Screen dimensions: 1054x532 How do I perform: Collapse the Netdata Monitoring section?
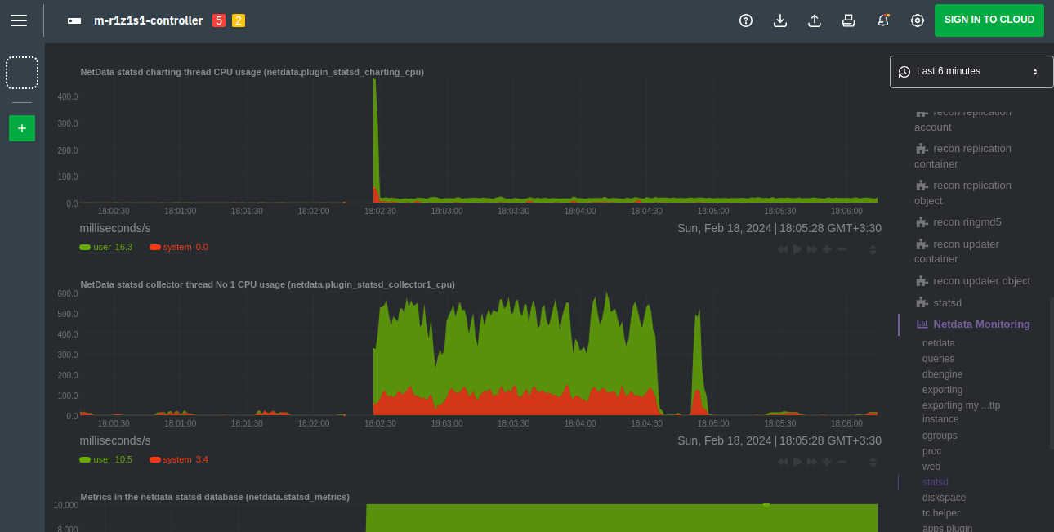tap(980, 324)
